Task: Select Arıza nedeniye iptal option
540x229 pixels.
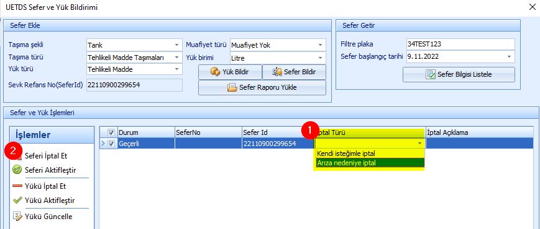Action: [370, 163]
